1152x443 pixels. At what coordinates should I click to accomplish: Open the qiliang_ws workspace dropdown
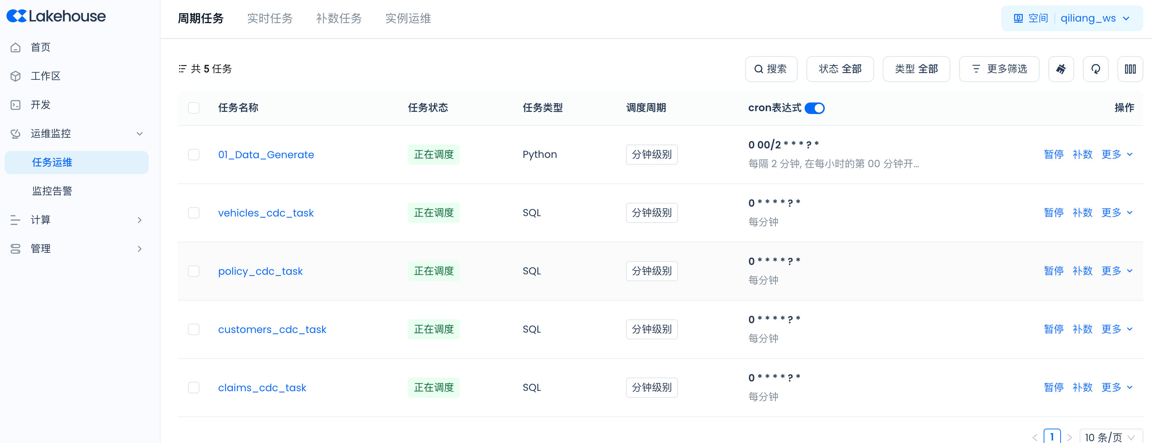click(1094, 18)
